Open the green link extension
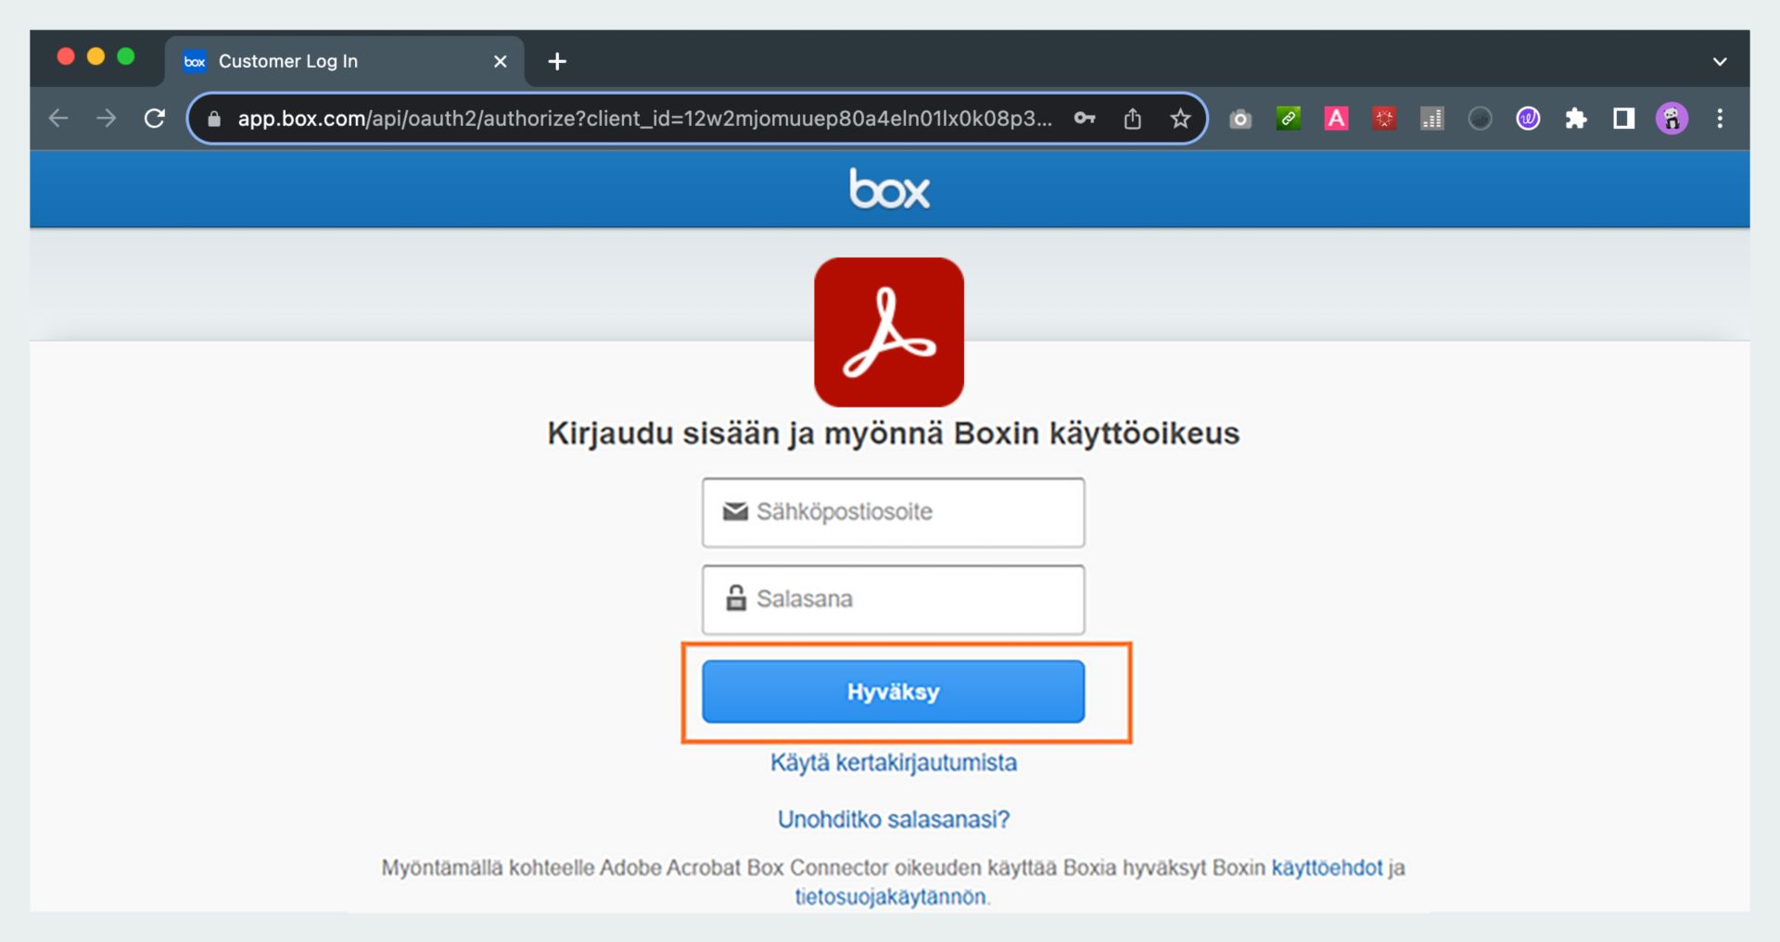The width and height of the screenshot is (1780, 942). (1289, 119)
